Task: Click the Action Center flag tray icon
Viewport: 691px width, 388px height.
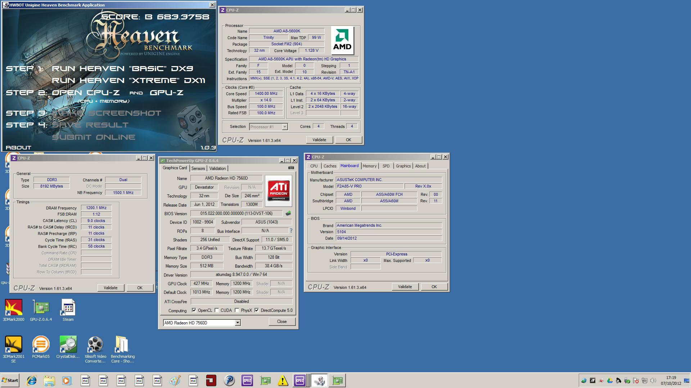Action: pyautogui.click(x=636, y=380)
